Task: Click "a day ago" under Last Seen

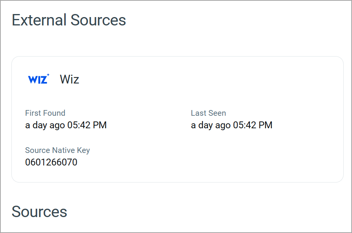Action: (210, 125)
